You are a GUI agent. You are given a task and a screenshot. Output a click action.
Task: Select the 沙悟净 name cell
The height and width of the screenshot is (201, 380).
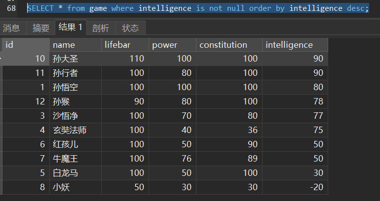pos(76,116)
